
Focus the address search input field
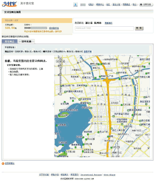click(104, 28)
